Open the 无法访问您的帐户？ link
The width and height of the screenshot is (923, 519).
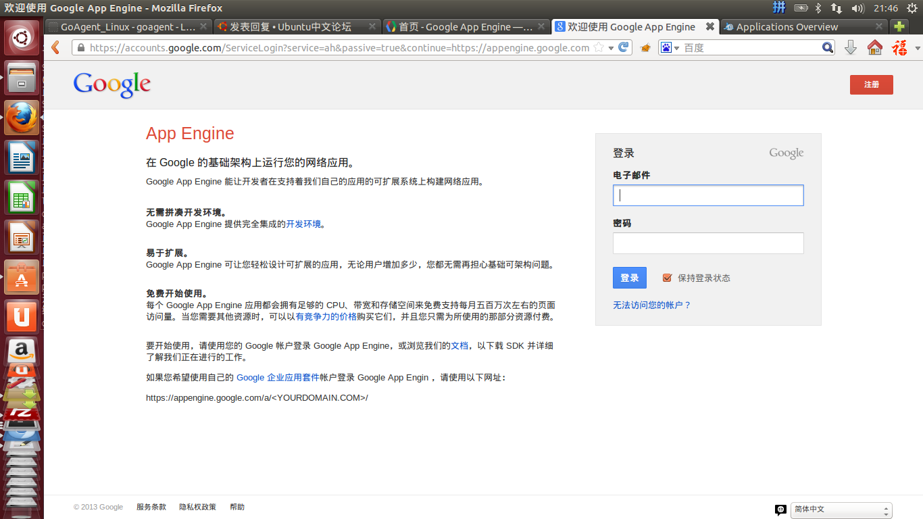[x=652, y=305]
